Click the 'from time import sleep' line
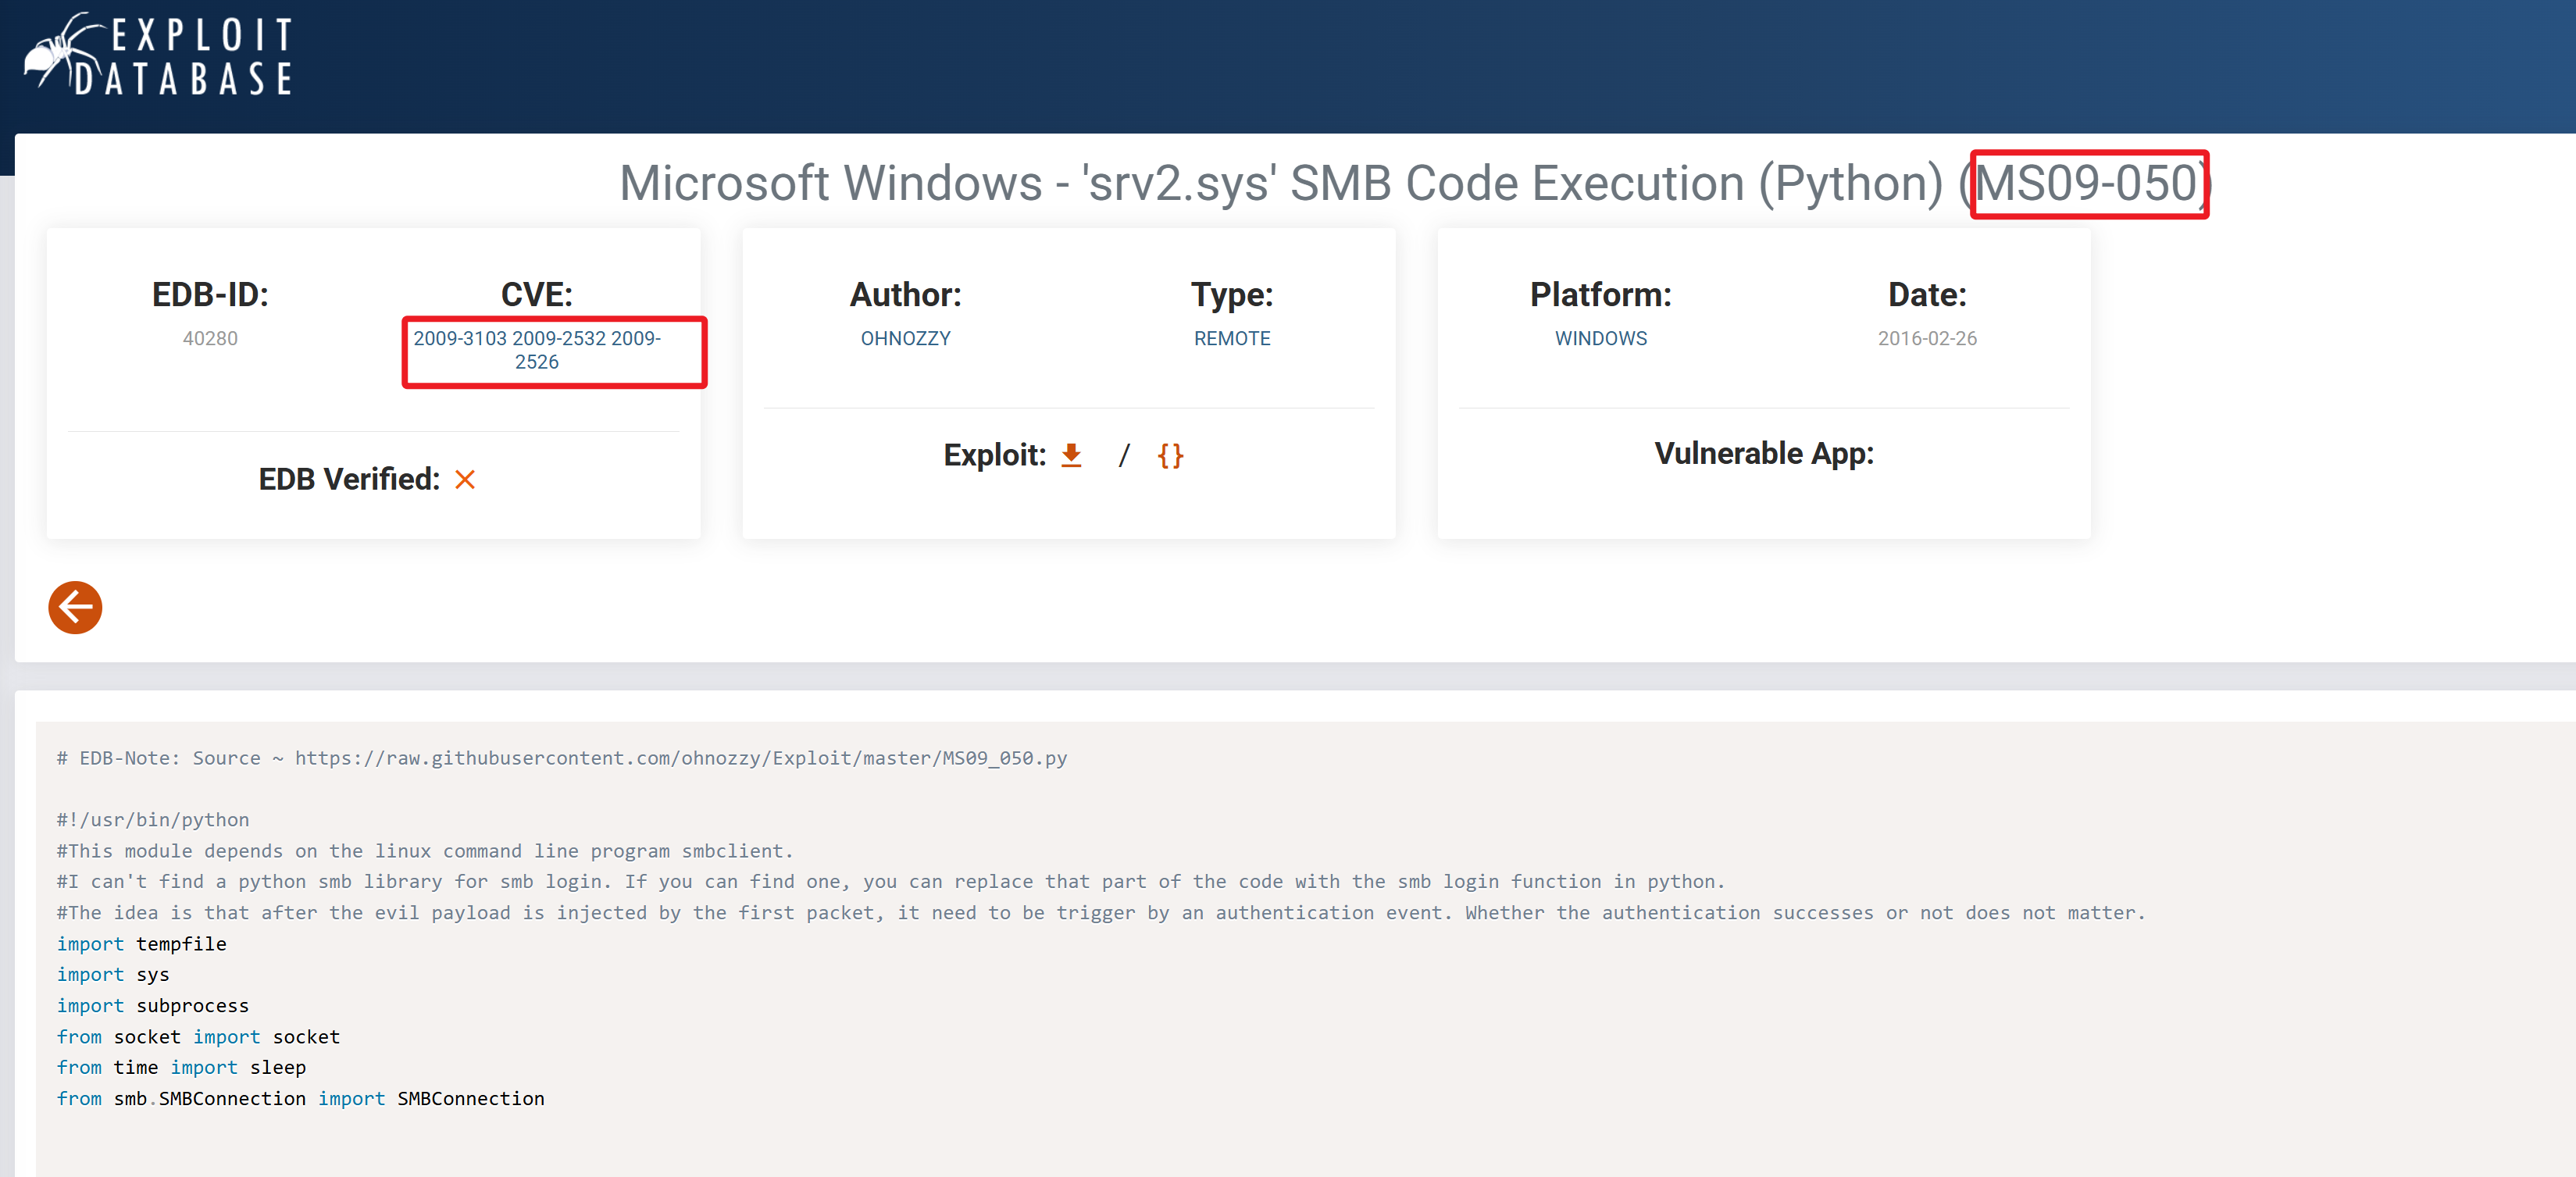The image size is (2576, 1177). (x=181, y=1067)
